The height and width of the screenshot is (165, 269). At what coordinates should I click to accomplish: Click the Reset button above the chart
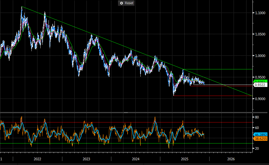pyautogui.click(x=126, y=3)
